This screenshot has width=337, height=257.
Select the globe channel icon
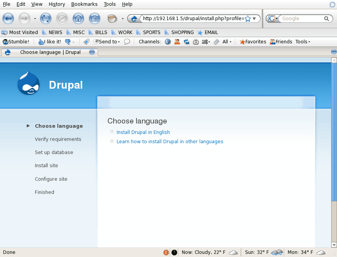[x=168, y=42]
